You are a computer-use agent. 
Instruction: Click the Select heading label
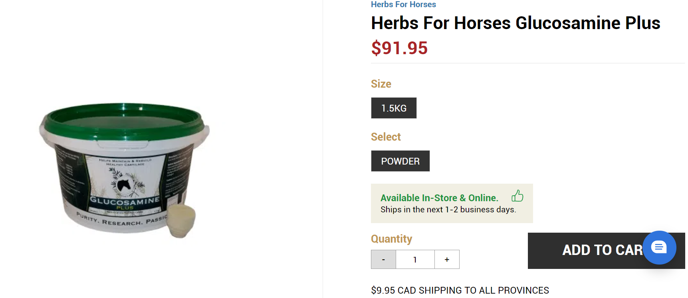point(386,137)
